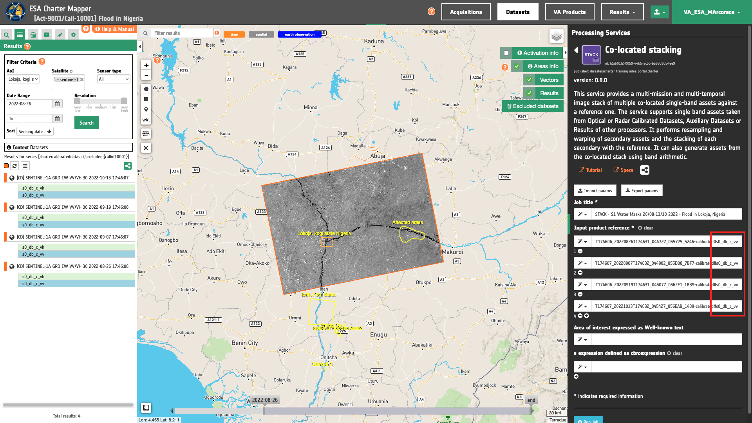This screenshot has height=423, width=752.
Task: Click the green Search button
Action: [x=87, y=123]
